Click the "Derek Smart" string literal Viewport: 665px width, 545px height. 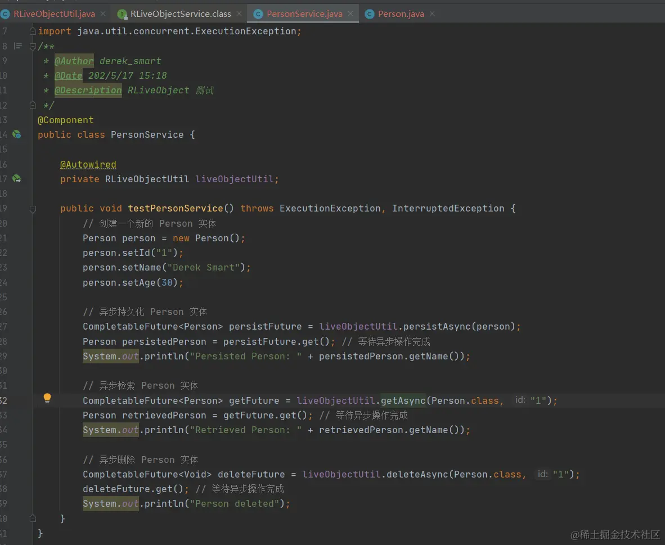204,268
